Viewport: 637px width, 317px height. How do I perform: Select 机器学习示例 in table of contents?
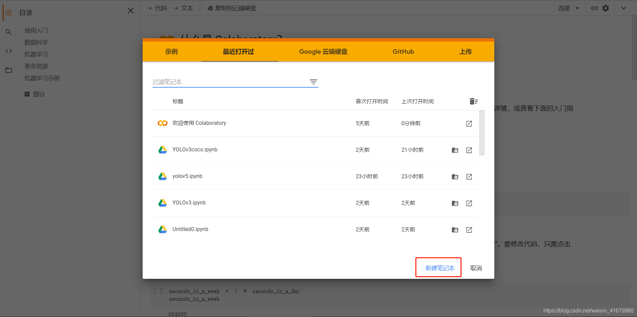point(42,78)
